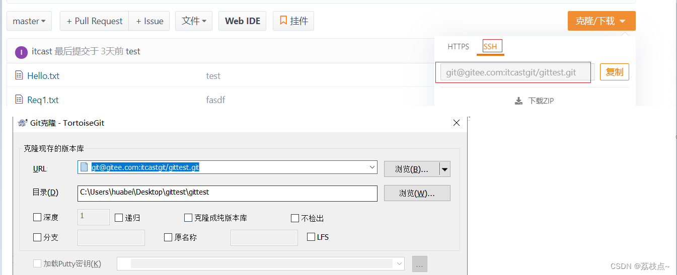Open the Req1.txt file
This screenshot has height=275, width=677.
(43, 100)
